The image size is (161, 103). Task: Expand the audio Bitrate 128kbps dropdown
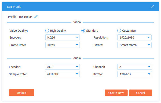[135, 74]
